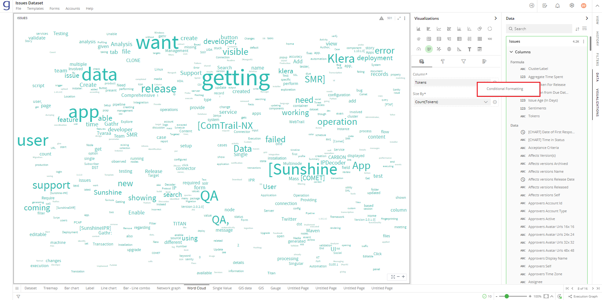Select the single value '100' visualization

tap(490, 39)
